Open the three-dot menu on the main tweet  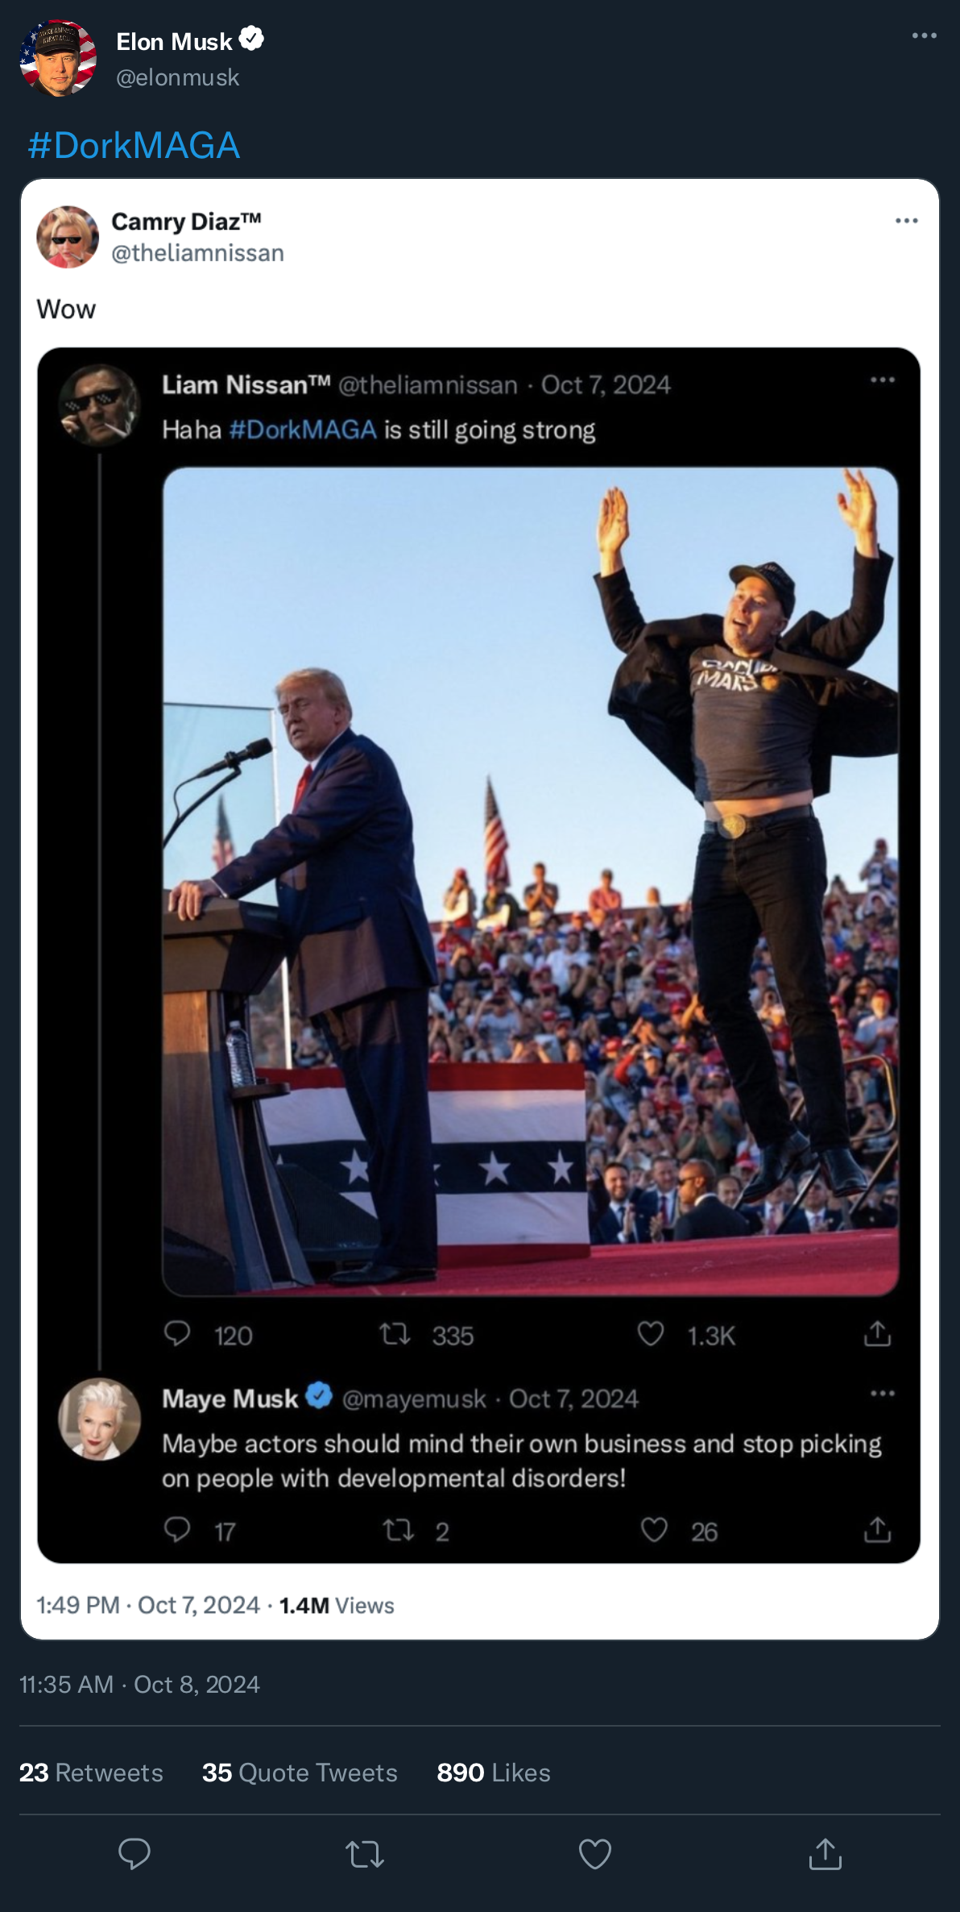coord(924,35)
